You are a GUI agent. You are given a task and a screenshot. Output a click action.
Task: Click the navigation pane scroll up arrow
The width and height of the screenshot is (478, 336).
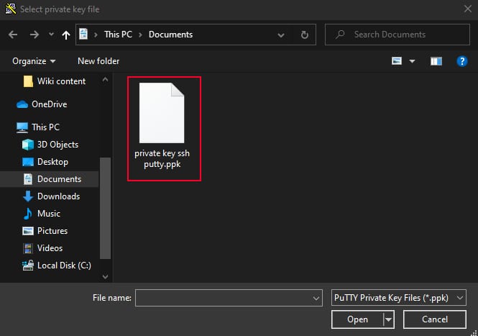(105, 80)
